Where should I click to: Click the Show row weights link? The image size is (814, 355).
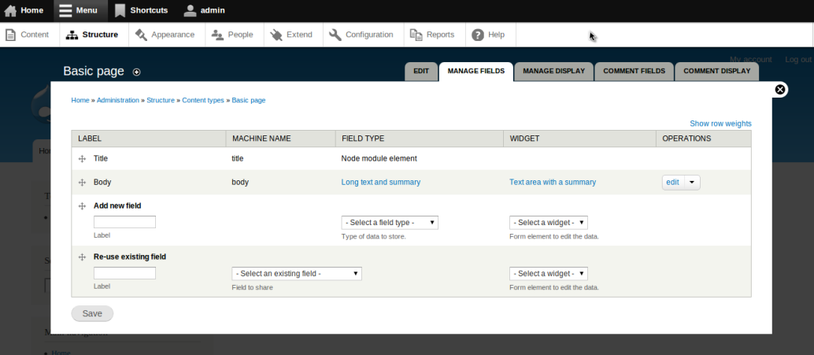coord(720,124)
